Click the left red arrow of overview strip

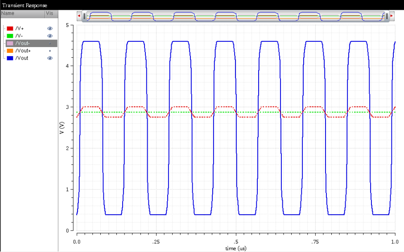coord(79,16)
